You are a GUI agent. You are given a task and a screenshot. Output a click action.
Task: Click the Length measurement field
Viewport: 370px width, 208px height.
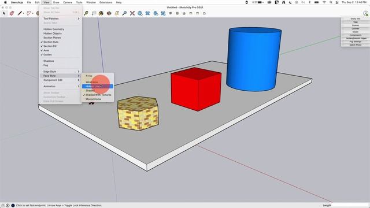coord(350,206)
